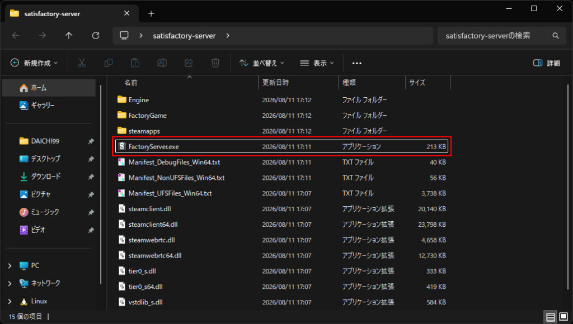Click the Paste clipboard icon
The width and height of the screenshot is (573, 324).
135,63
